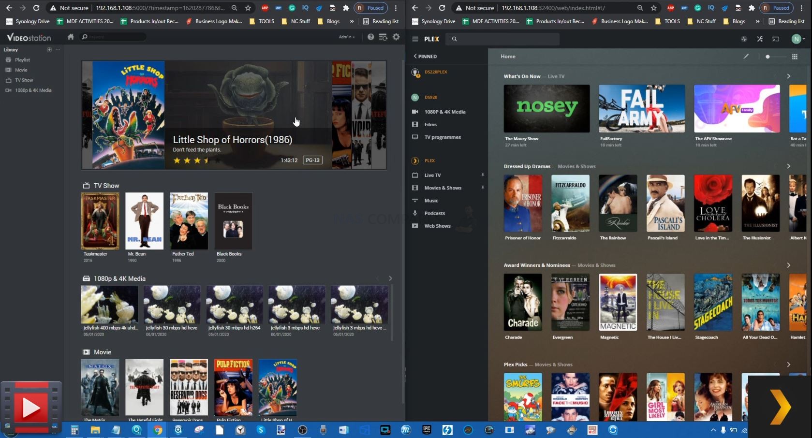Open Video Station task list icon

(383, 37)
